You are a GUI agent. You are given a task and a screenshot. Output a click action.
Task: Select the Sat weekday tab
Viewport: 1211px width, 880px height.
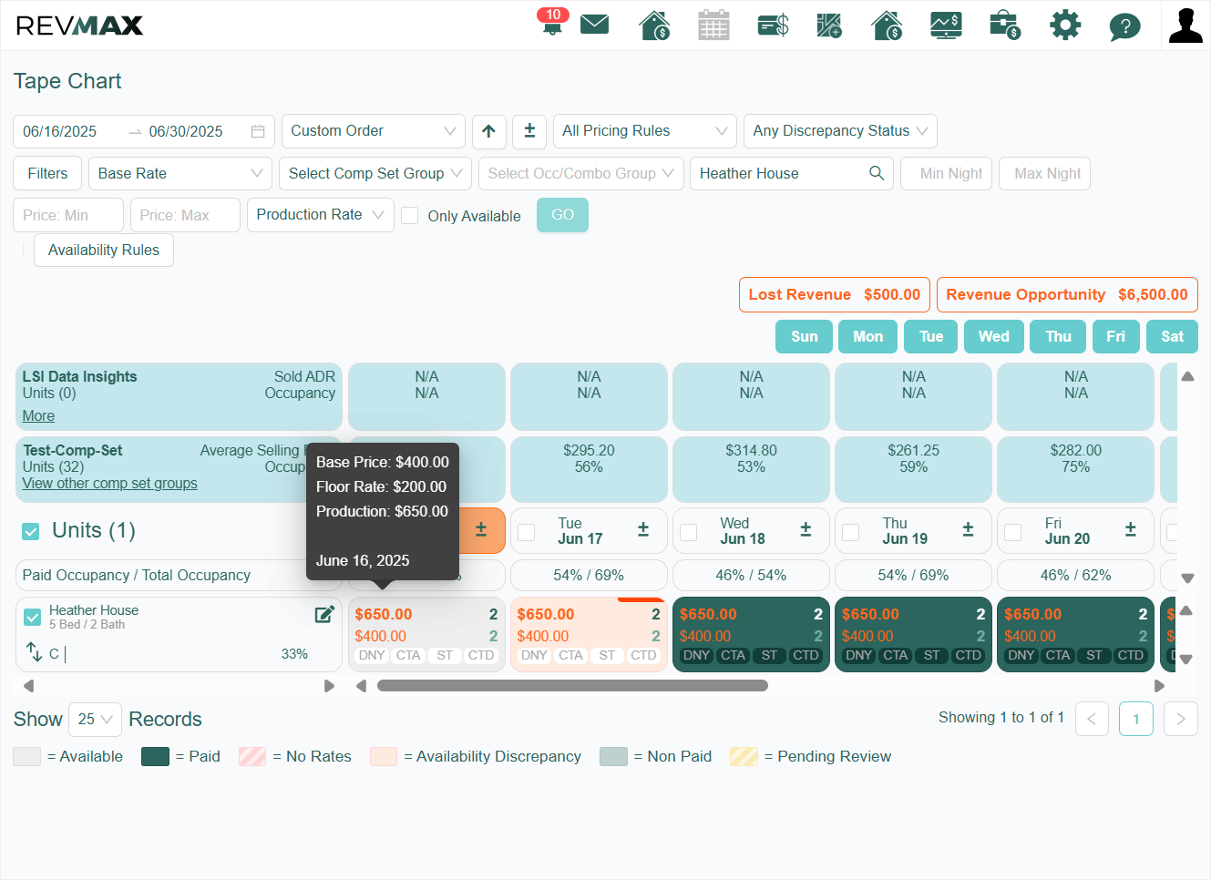[1172, 336]
